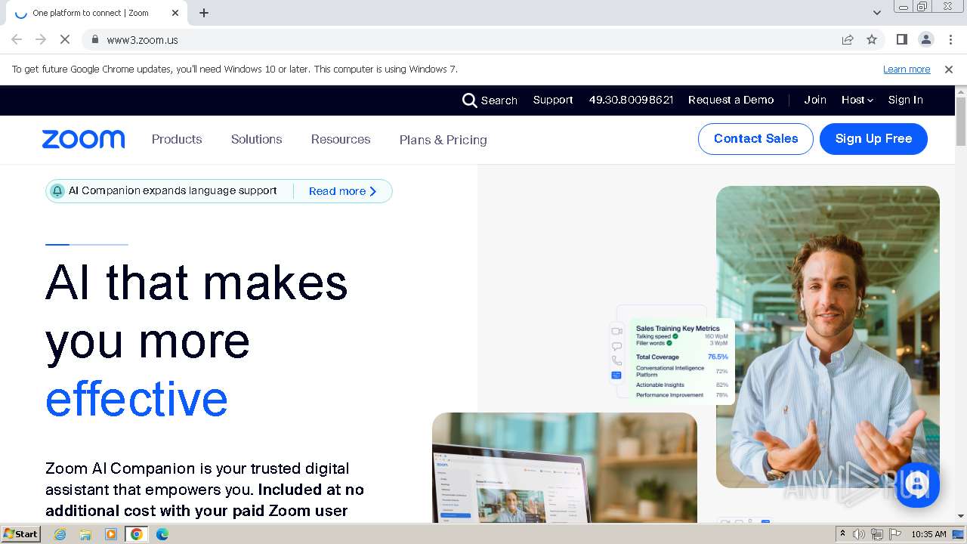Go forward in the browser
Viewport: 967px width, 544px height.
pyautogui.click(x=41, y=39)
